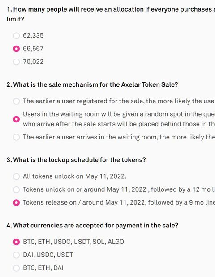Screen dimensions: 215x277
Task: Click the 'DAI, USDC, USDT' label text
Action: pyautogui.click(x=48, y=255)
